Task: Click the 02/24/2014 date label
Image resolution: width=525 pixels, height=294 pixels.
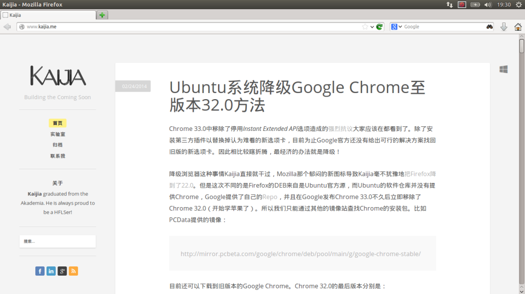Action: [x=133, y=86]
